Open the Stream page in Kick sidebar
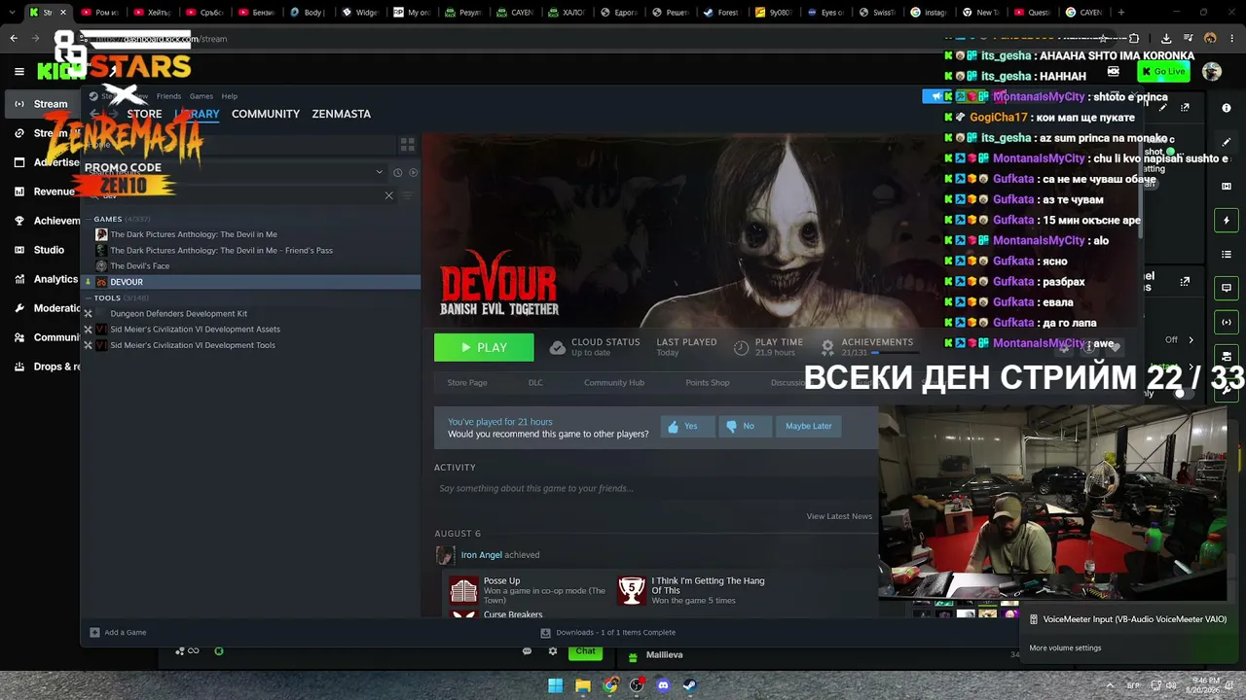 point(41,104)
